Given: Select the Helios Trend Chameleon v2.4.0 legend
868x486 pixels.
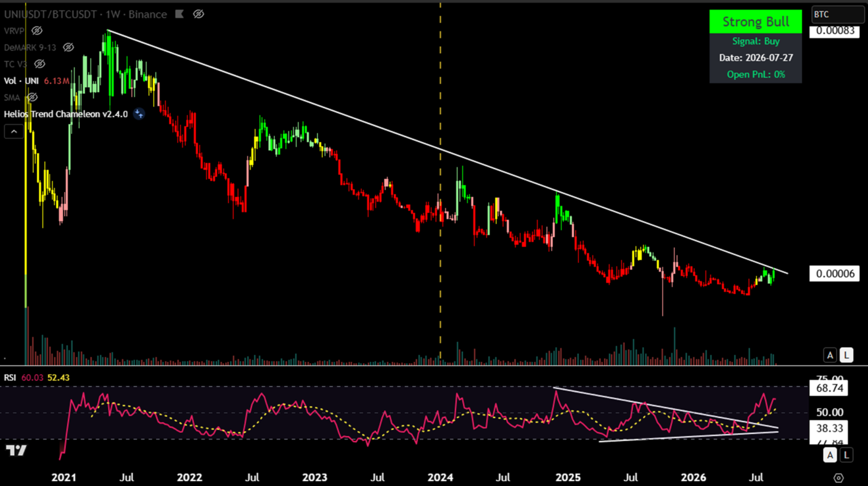Looking at the screenshot, I should click(66, 114).
